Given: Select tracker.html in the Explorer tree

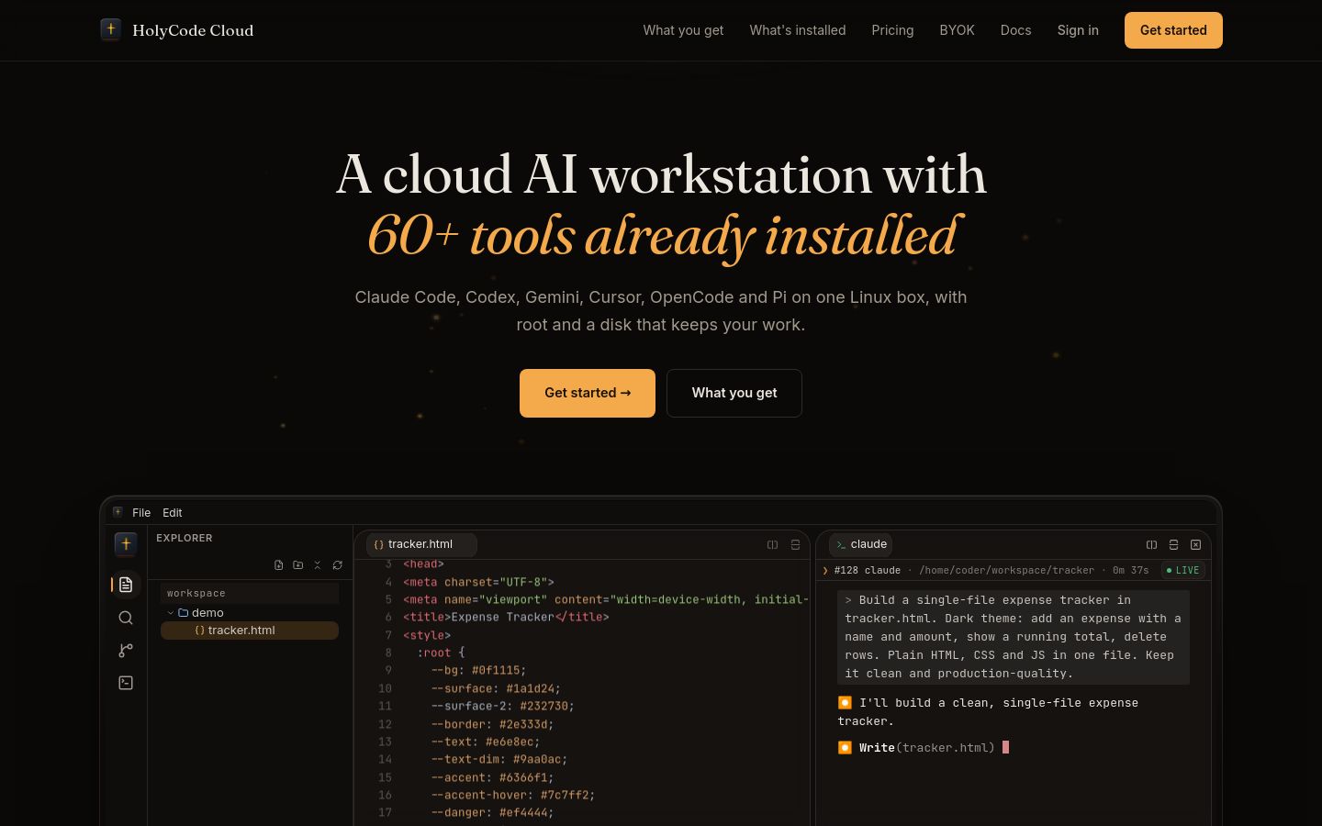Looking at the screenshot, I should click(x=250, y=631).
